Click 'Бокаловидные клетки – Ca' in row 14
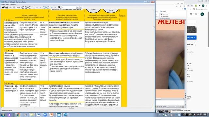 coord(11,24)
